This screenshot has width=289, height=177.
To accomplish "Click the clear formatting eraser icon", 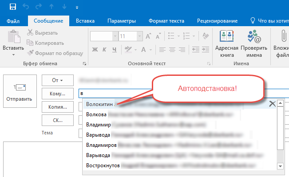I will pos(206,36).
